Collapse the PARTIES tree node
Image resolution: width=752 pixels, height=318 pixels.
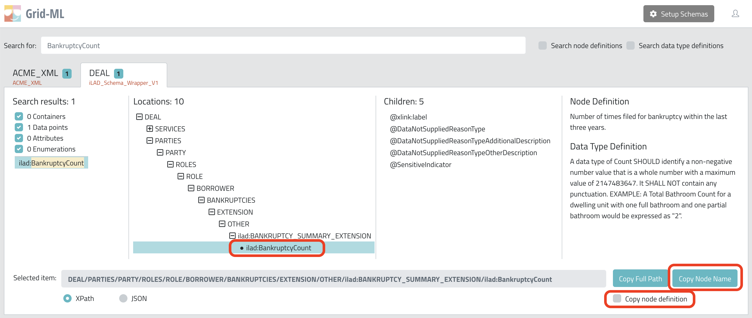(150, 140)
